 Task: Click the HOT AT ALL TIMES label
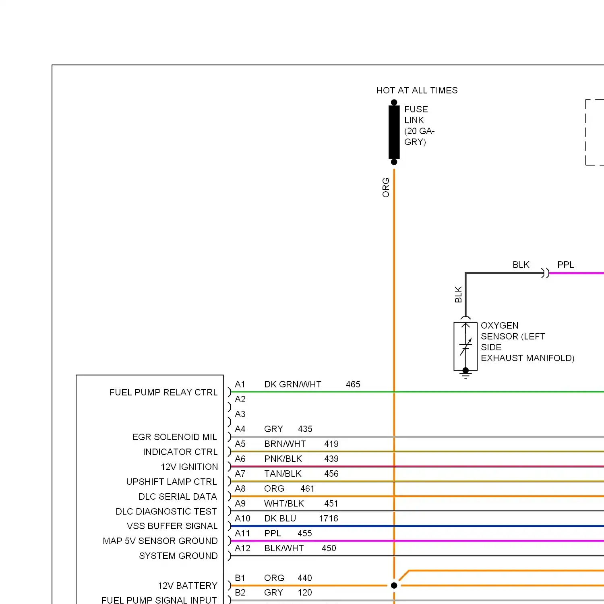coord(417,90)
